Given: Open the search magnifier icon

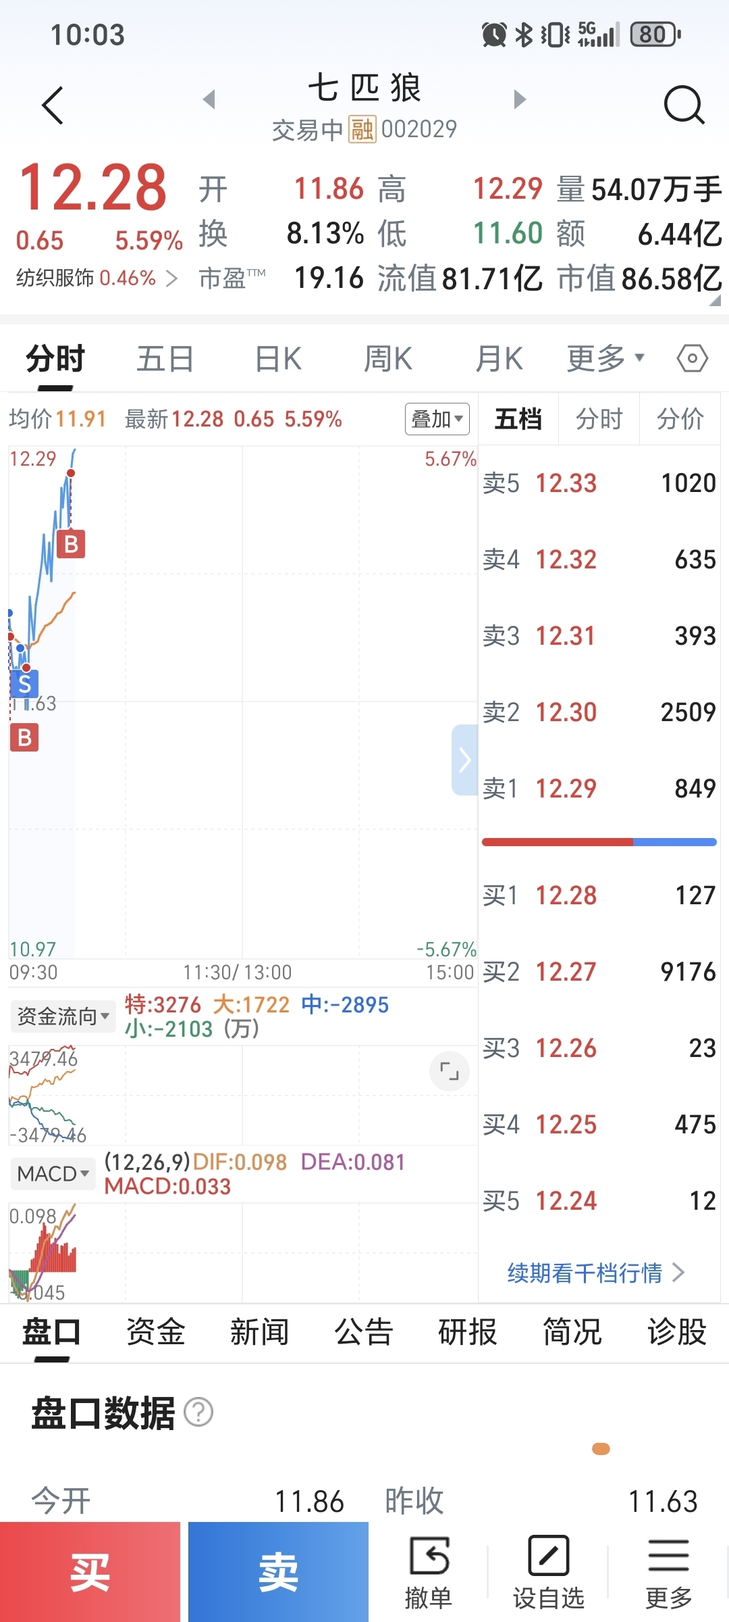Looking at the screenshot, I should 684,105.
